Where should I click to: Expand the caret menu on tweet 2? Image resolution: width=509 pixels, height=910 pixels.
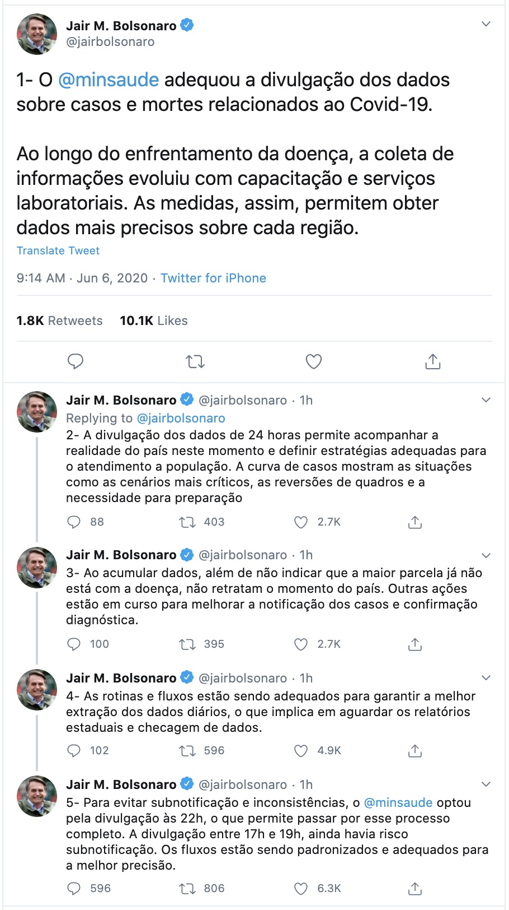click(485, 400)
